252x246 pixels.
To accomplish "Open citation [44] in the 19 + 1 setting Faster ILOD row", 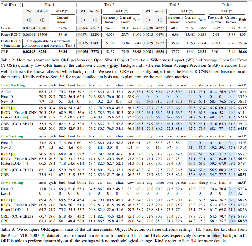I will coord(25,210).
